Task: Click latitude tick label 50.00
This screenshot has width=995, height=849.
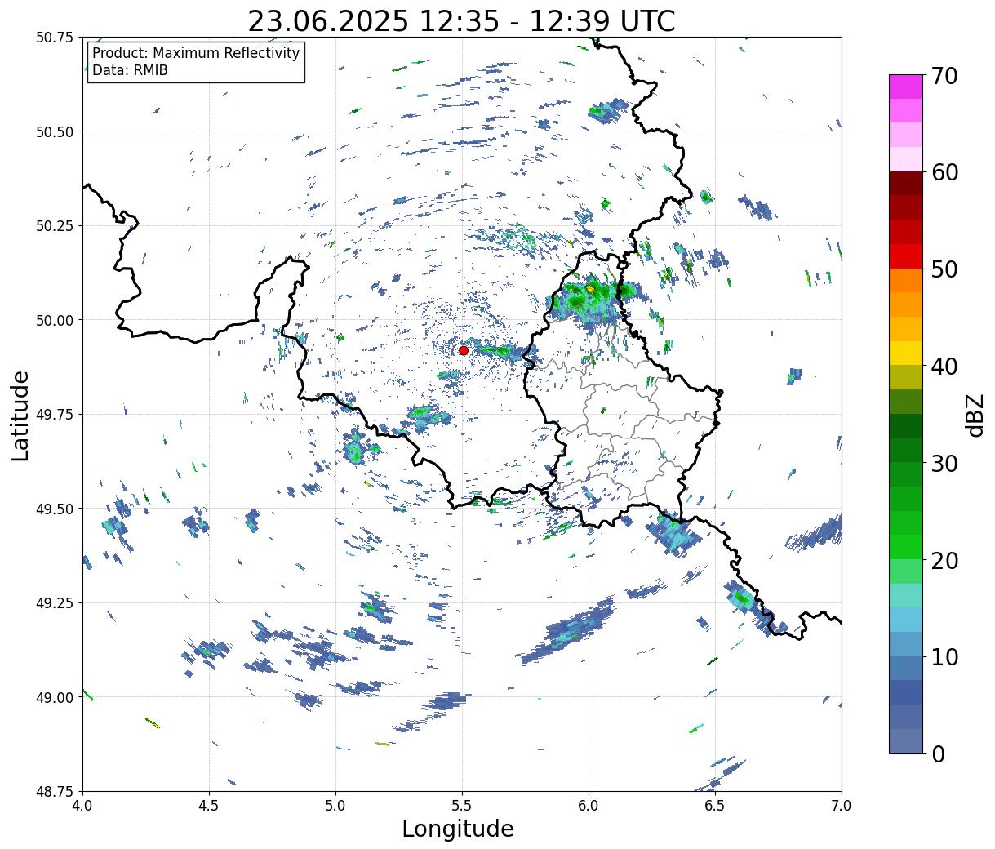Action: point(55,320)
